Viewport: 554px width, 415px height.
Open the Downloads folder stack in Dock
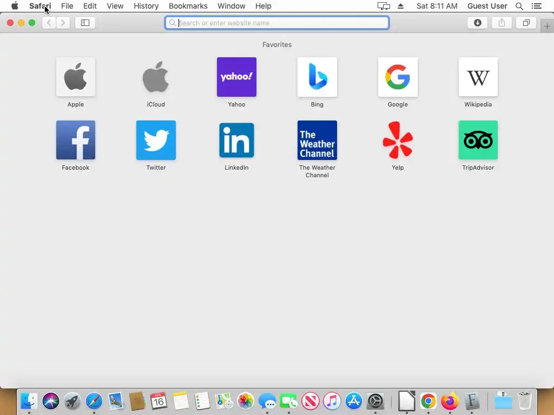coord(503,400)
